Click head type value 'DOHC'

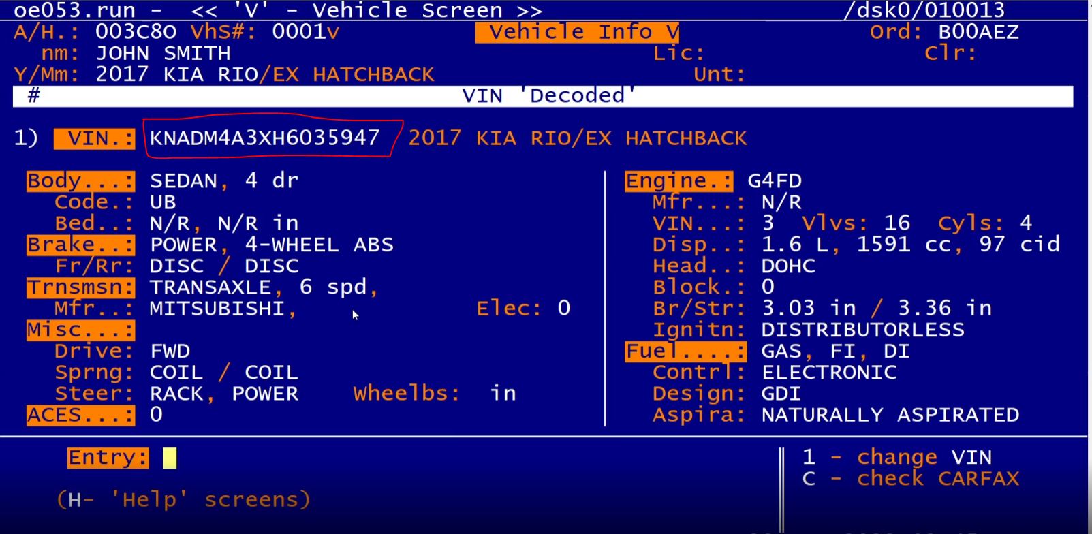(x=788, y=266)
